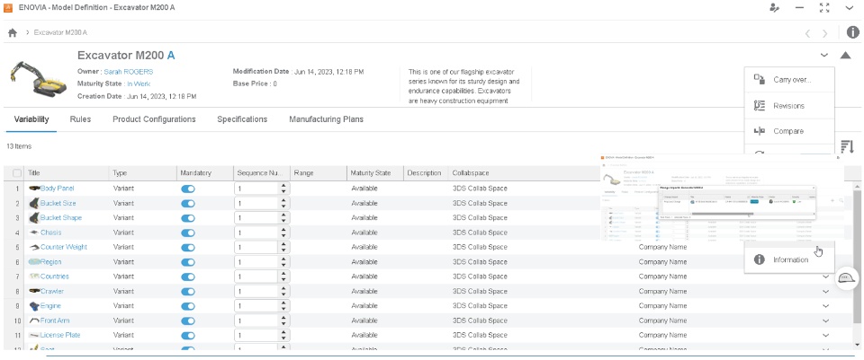This screenshot has height=360, width=864.
Task: Expand the header actions chevron
Action: 824,56
